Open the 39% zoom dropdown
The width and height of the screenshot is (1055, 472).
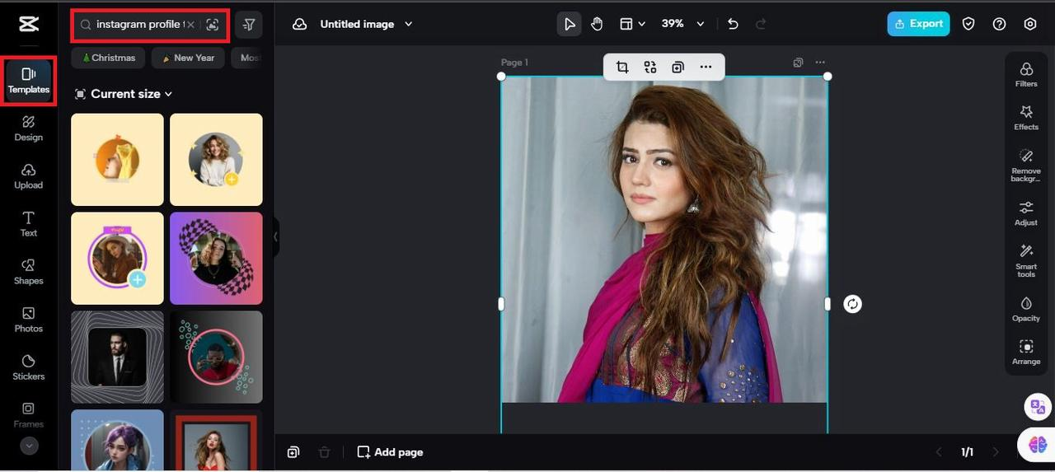(x=682, y=24)
